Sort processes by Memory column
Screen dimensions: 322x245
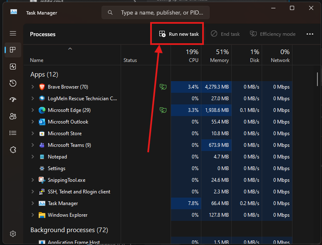click(x=216, y=55)
